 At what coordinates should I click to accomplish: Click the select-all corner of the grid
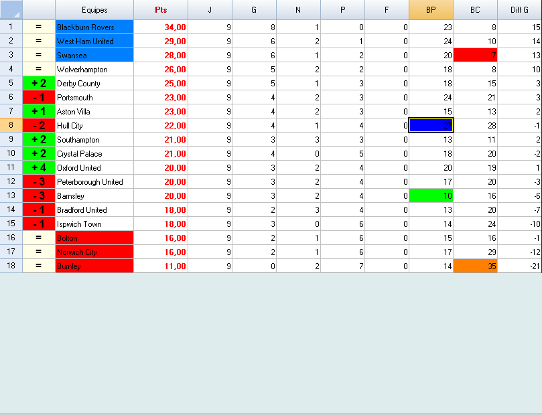(11, 9)
